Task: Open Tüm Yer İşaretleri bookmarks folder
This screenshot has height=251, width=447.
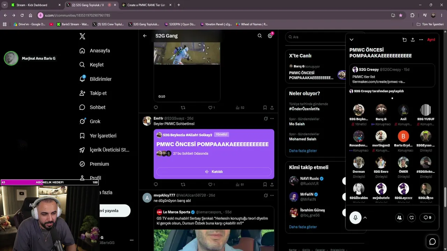Action: pyautogui.click(x=430, y=24)
